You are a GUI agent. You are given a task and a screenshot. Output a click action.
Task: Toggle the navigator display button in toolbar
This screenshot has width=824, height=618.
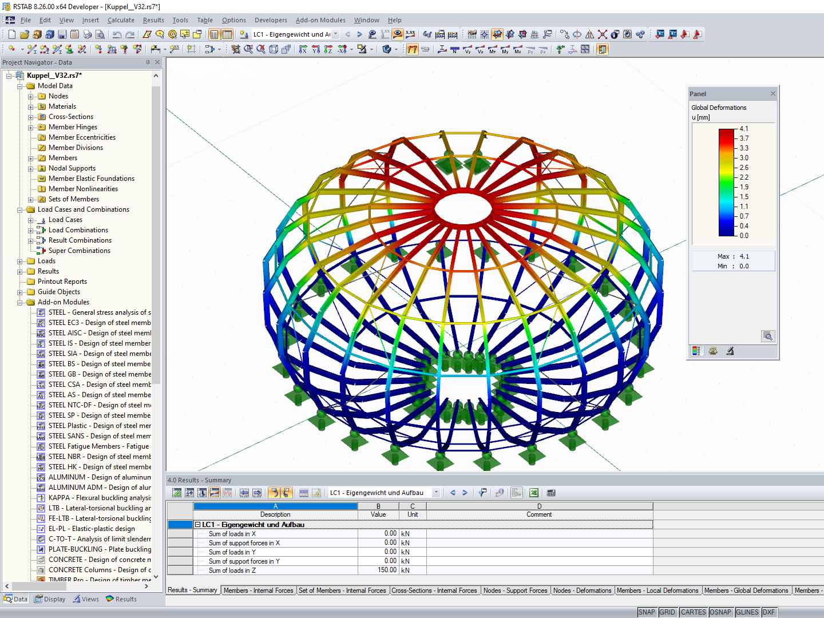215,34
